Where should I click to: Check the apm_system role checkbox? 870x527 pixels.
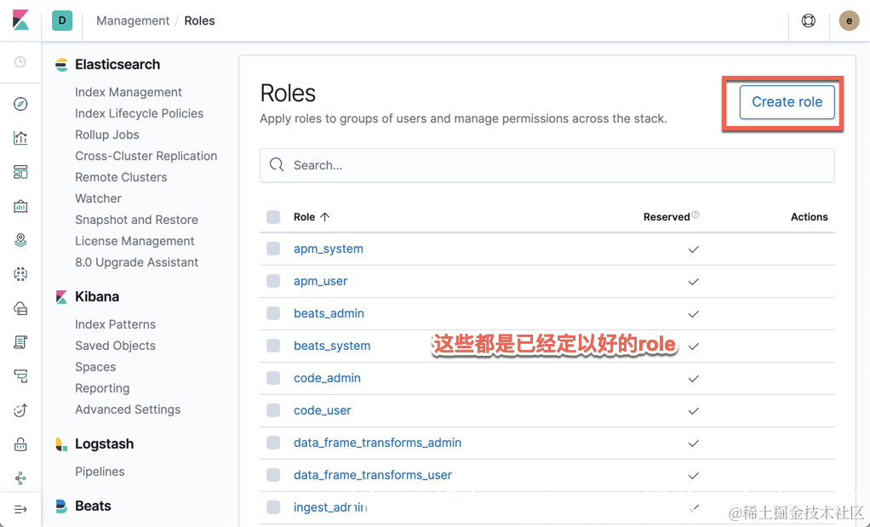pyautogui.click(x=273, y=249)
